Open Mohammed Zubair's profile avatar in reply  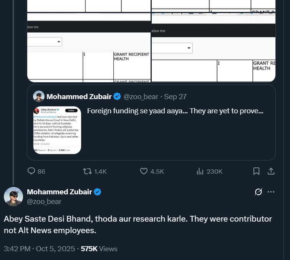(x=13, y=197)
